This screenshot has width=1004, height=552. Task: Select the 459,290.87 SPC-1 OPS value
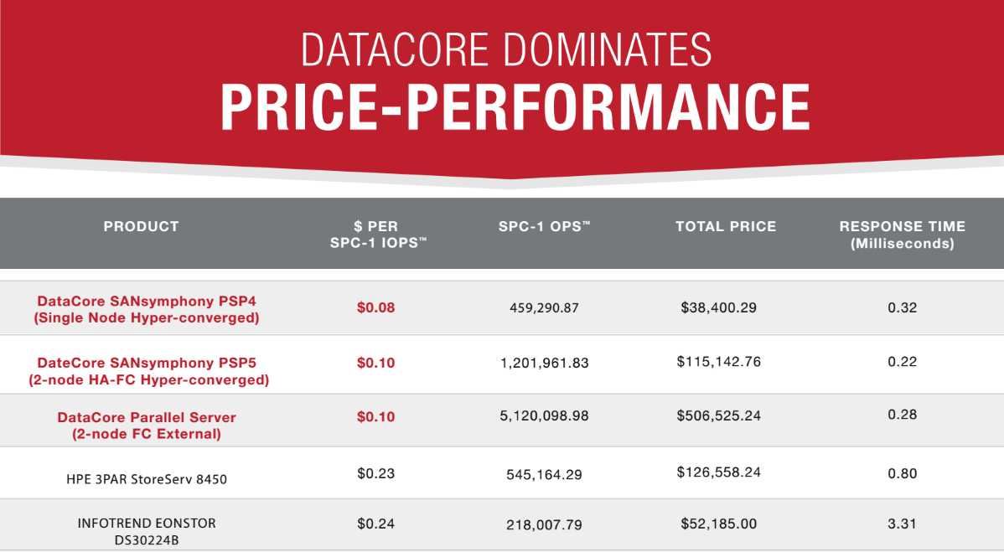(x=544, y=308)
